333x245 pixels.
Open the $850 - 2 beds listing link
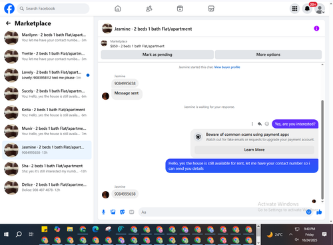[137, 46]
